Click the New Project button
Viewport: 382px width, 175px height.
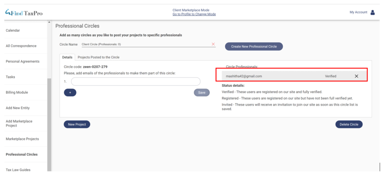(77, 125)
